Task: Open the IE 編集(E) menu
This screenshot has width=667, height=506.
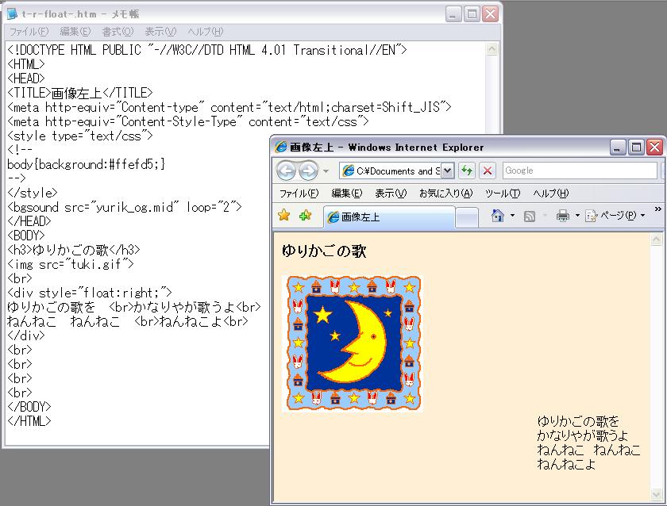Action: (x=347, y=194)
